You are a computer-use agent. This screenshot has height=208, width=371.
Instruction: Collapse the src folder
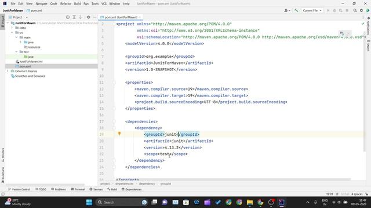point(12,32)
